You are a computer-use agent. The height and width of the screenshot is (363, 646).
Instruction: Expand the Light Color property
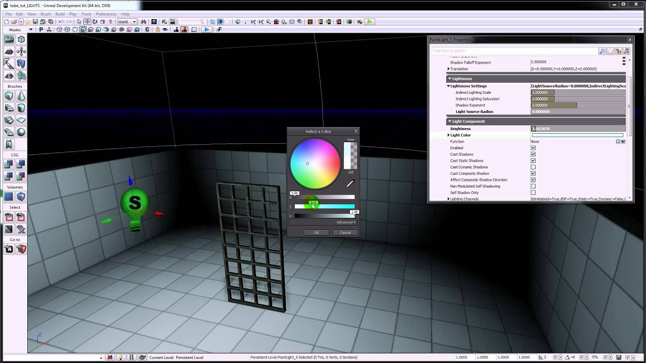pos(448,135)
